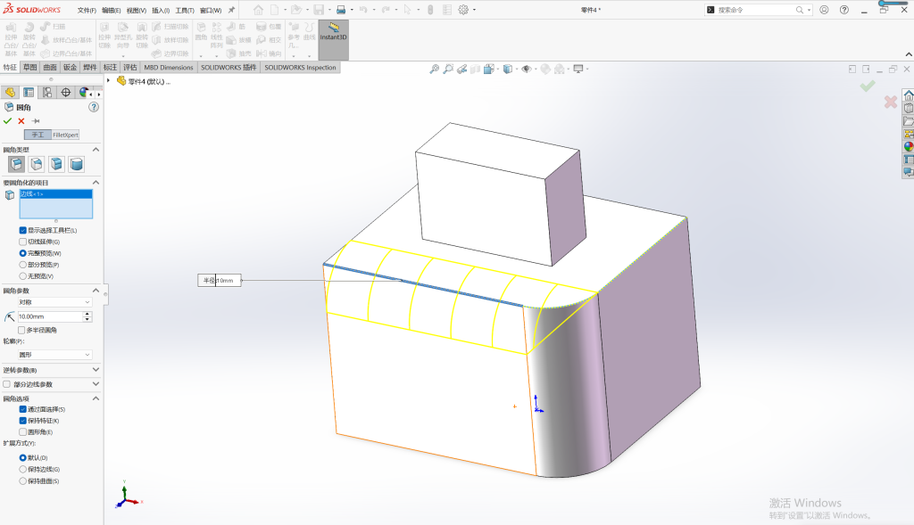The height and width of the screenshot is (525, 914).
Task: Select the 部分预览 radio option
Action: tap(22, 265)
